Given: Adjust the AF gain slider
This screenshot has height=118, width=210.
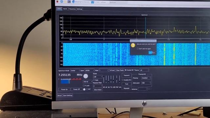Looking at the screenshot, I should pos(106,79).
